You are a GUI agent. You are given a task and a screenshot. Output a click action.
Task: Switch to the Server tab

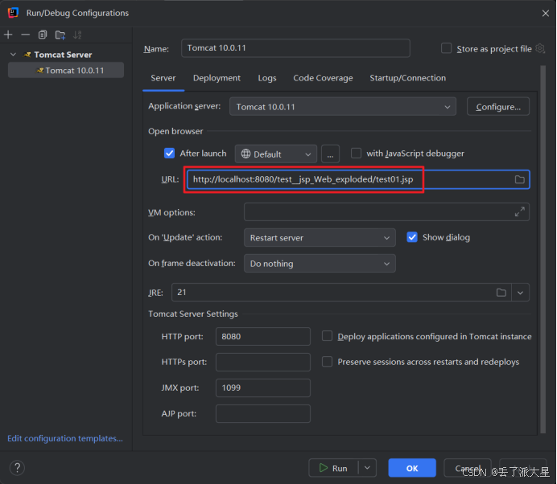[163, 78]
